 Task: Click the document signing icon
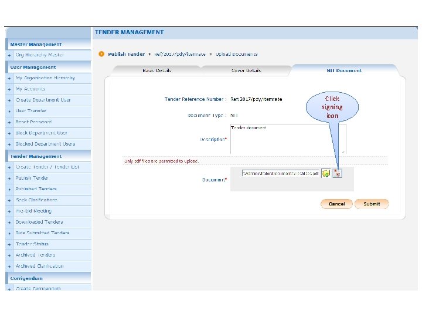click(337, 173)
